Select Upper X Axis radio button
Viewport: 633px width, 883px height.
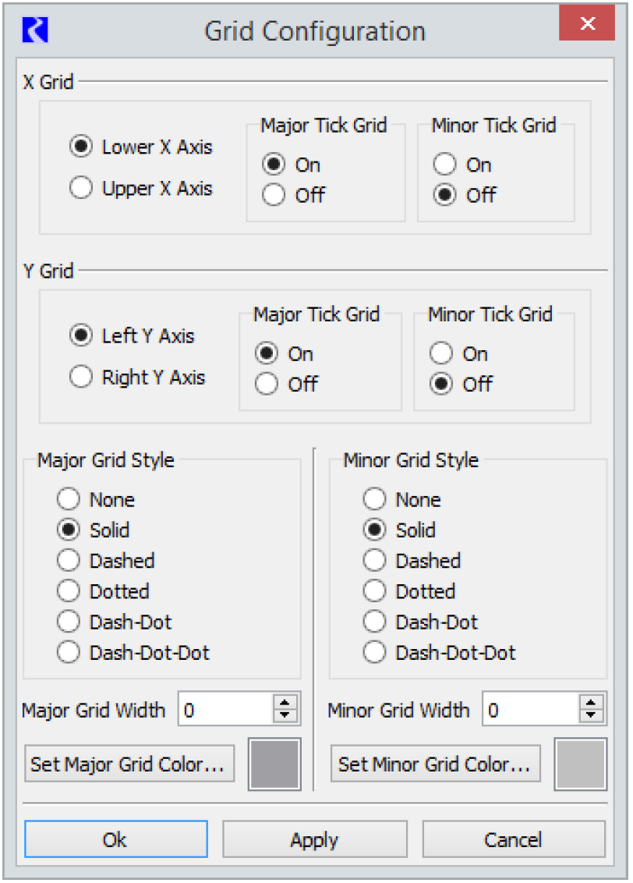coord(81,188)
